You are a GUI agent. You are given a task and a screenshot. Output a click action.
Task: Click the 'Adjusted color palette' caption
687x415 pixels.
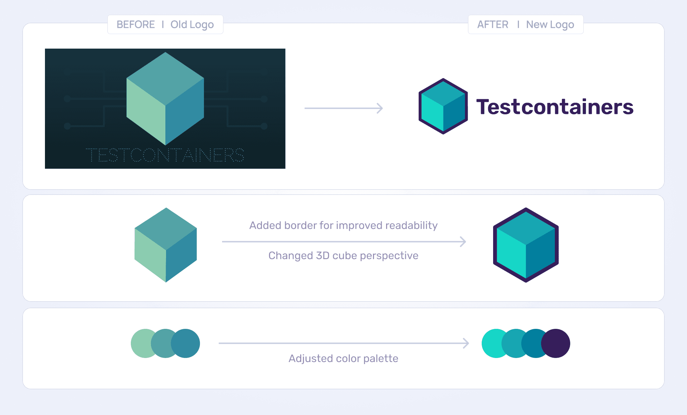pos(343,358)
